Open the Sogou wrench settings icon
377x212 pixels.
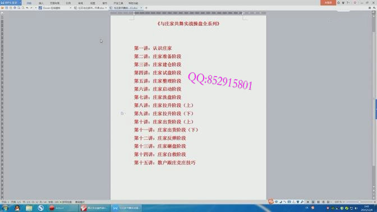tap(302, 202)
